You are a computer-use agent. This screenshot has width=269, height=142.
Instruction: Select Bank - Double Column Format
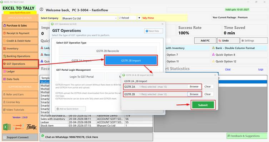(239, 48)
